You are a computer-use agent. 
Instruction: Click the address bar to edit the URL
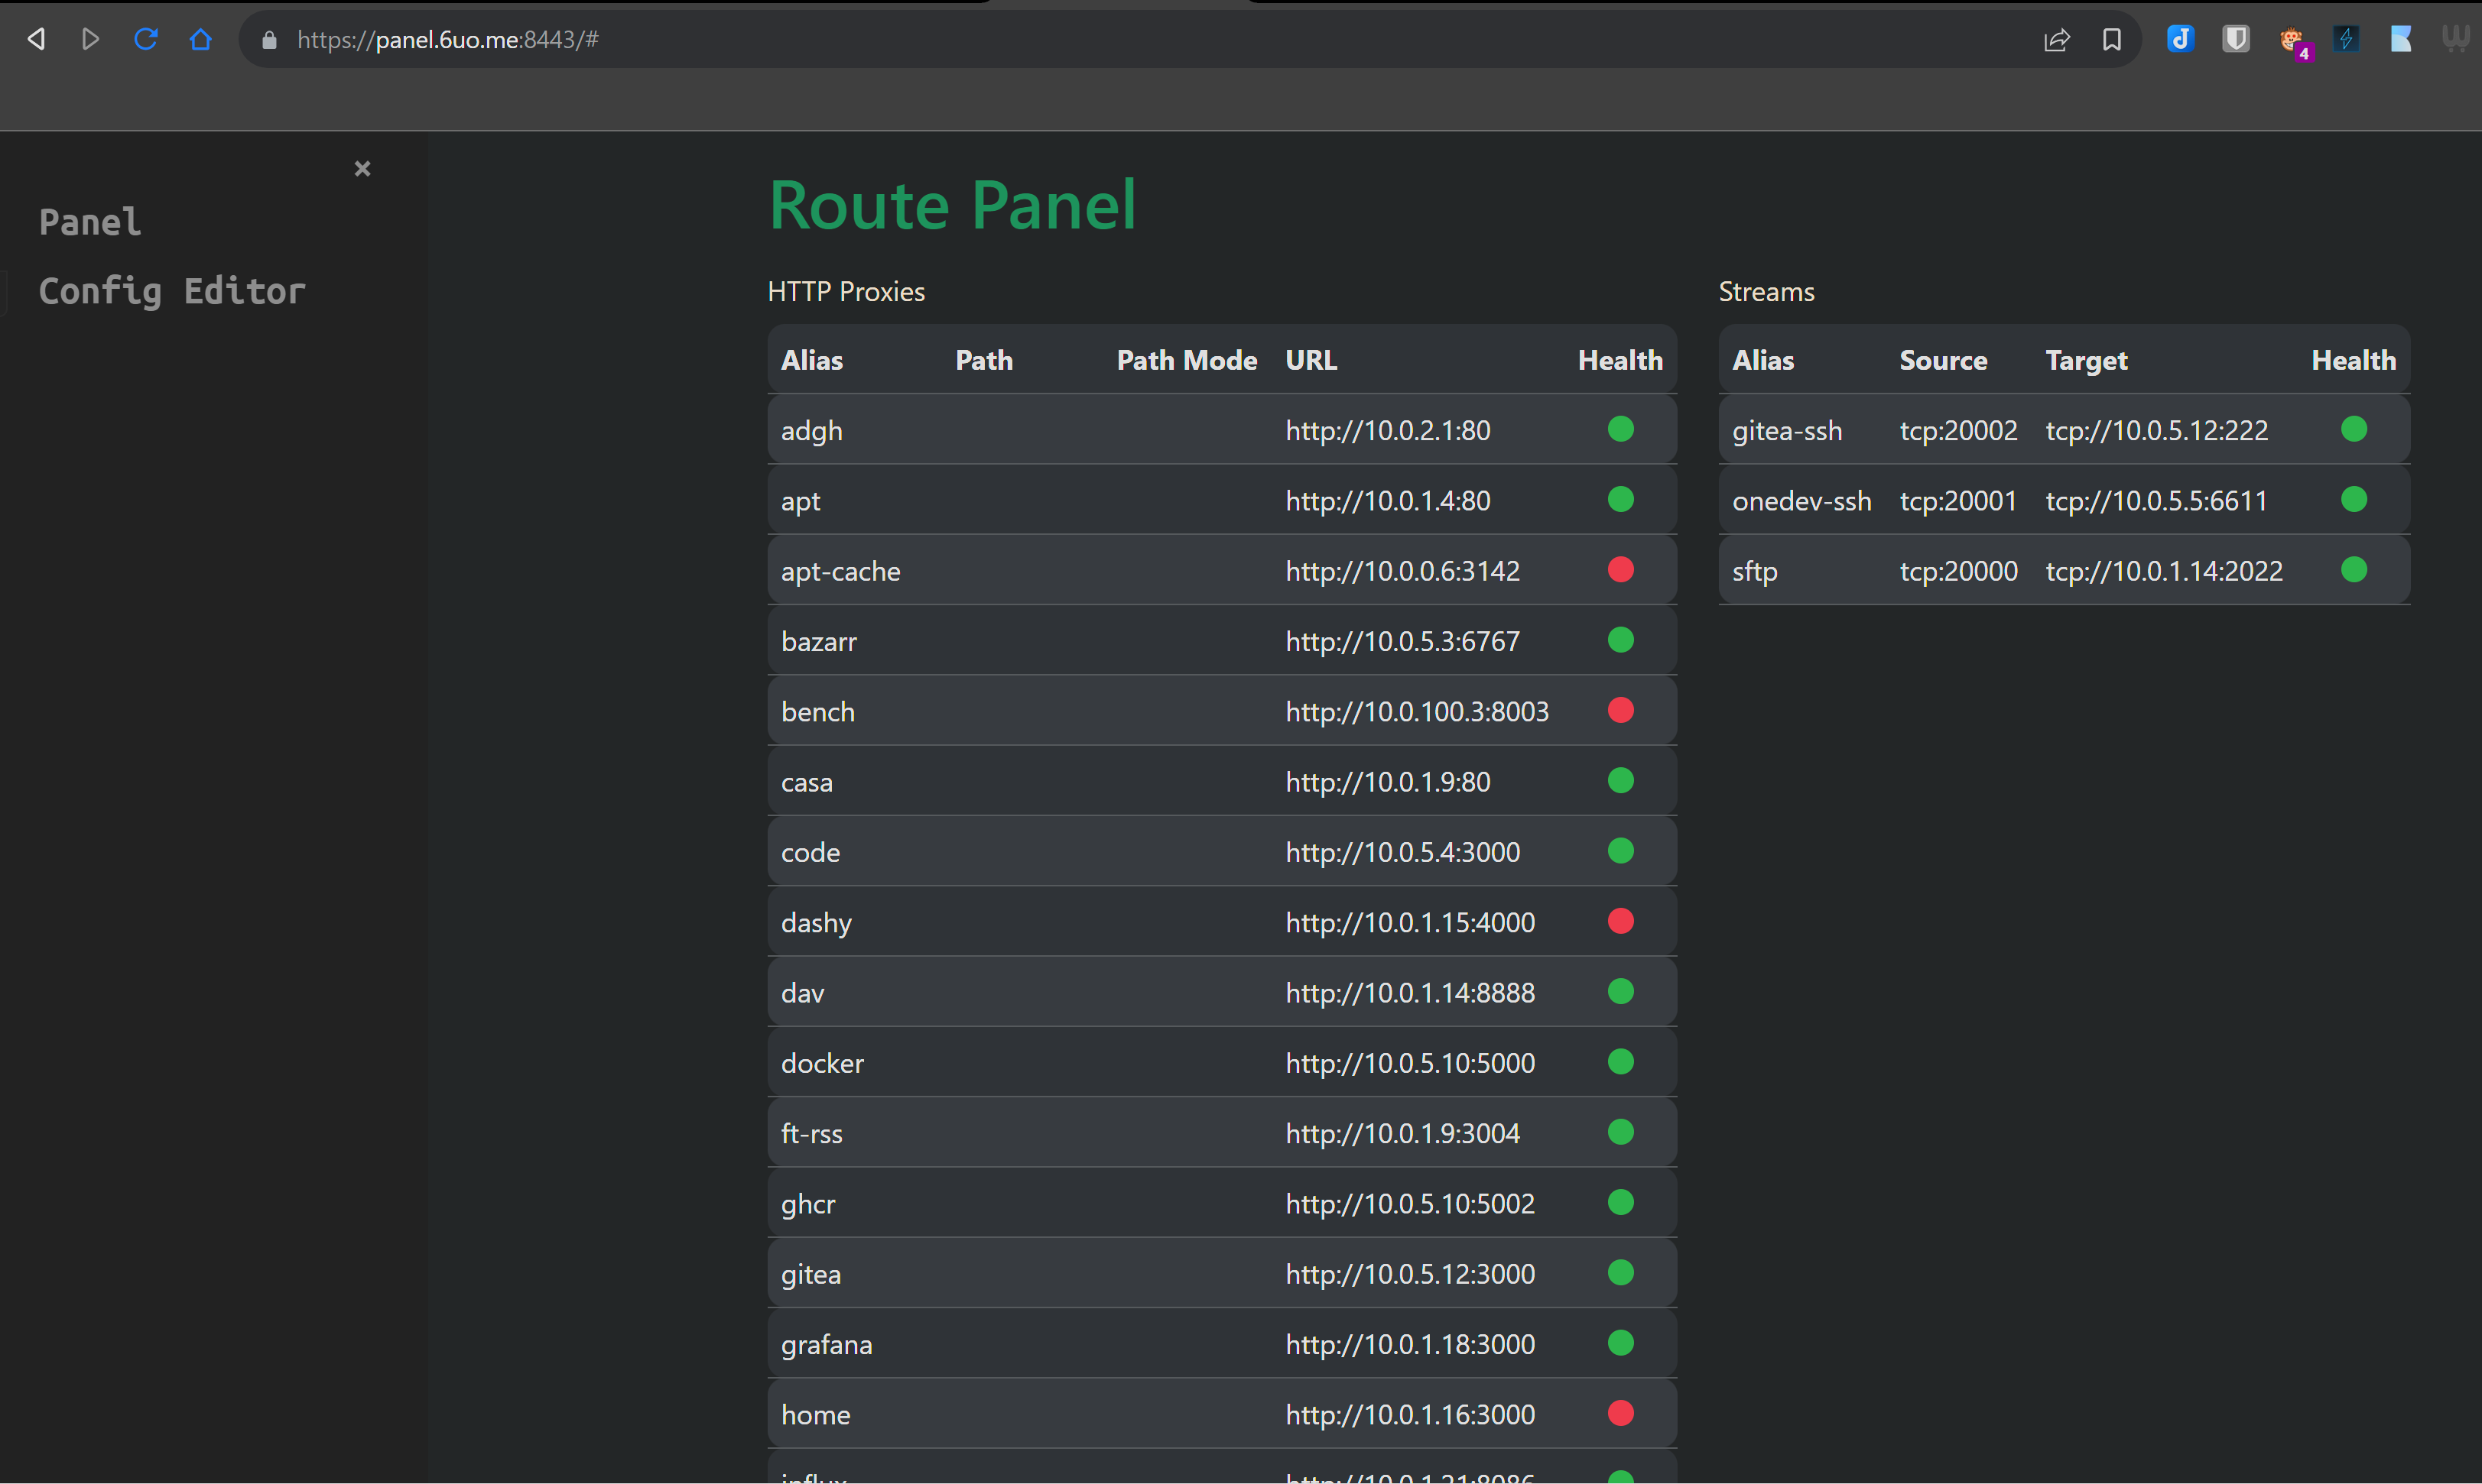coord(700,40)
